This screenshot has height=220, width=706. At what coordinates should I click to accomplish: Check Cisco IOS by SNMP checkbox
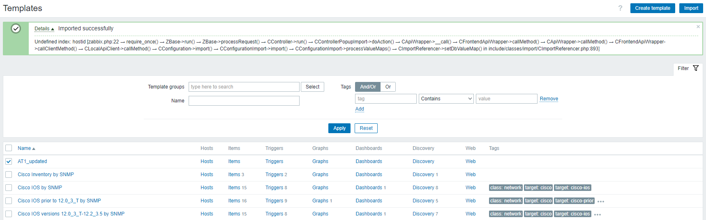(x=9, y=188)
